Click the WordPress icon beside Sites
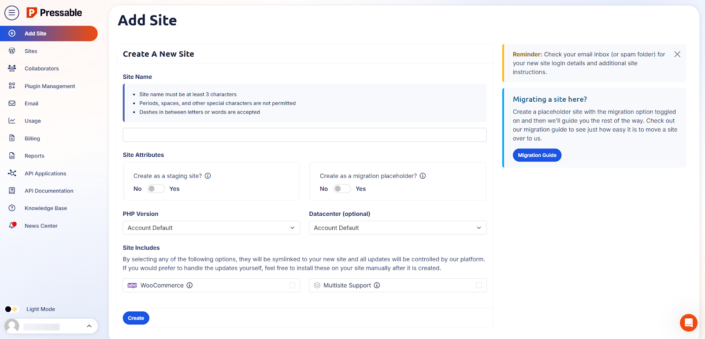The image size is (705, 339). click(x=12, y=51)
